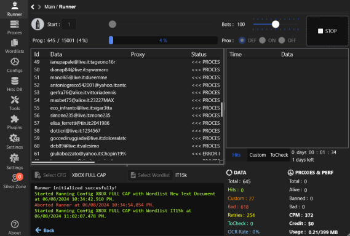The height and width of the screenshot is (236, 350).
Task: Open the Tools section
Action: pyautogui.click(x=15, y=103)
